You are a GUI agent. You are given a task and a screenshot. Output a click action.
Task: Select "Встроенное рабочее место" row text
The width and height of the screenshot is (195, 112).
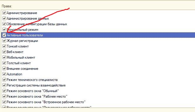(46, 102)
